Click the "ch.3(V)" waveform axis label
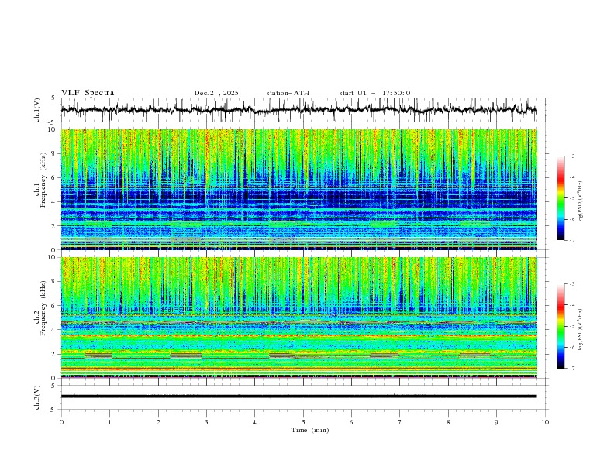This screenshot has width=614, height=474. click(37, 397)
